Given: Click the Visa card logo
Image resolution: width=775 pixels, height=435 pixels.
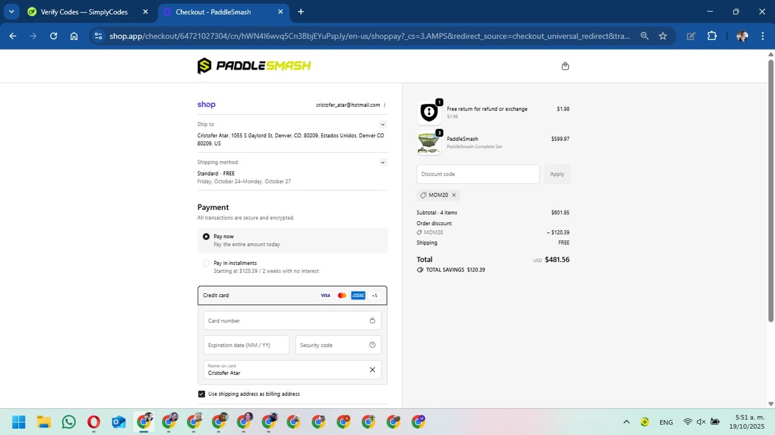Looking at the screenshot, I should point(326,296).
